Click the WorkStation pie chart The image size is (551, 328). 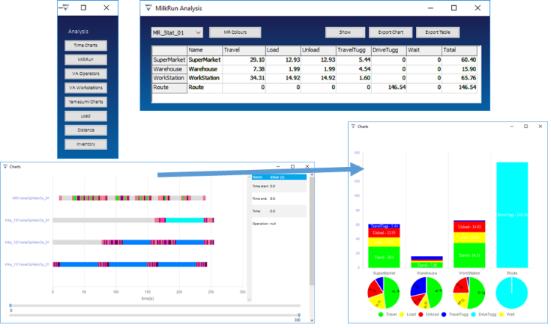pyautogui.click(x=469, y=293)
